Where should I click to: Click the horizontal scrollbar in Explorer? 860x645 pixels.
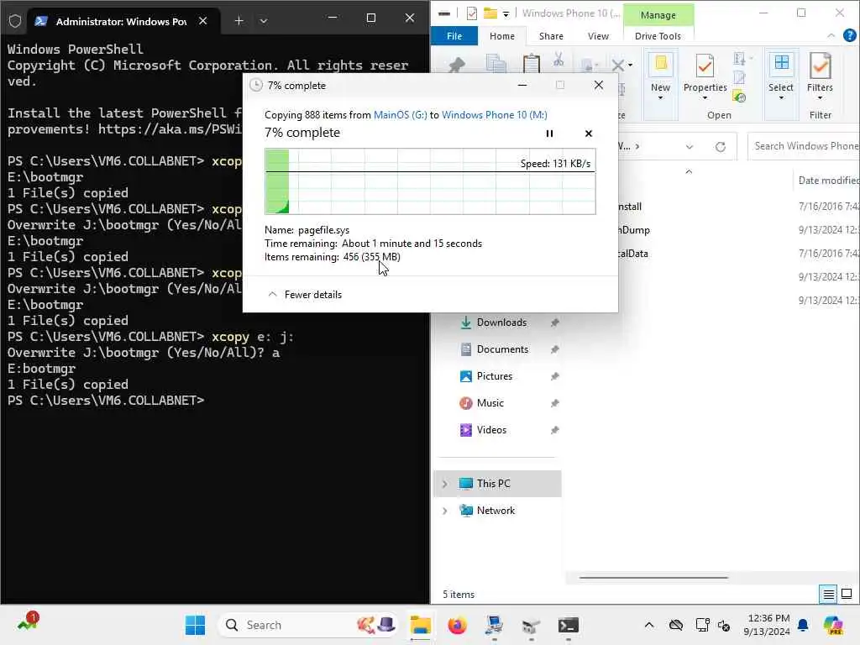[653, 578]
